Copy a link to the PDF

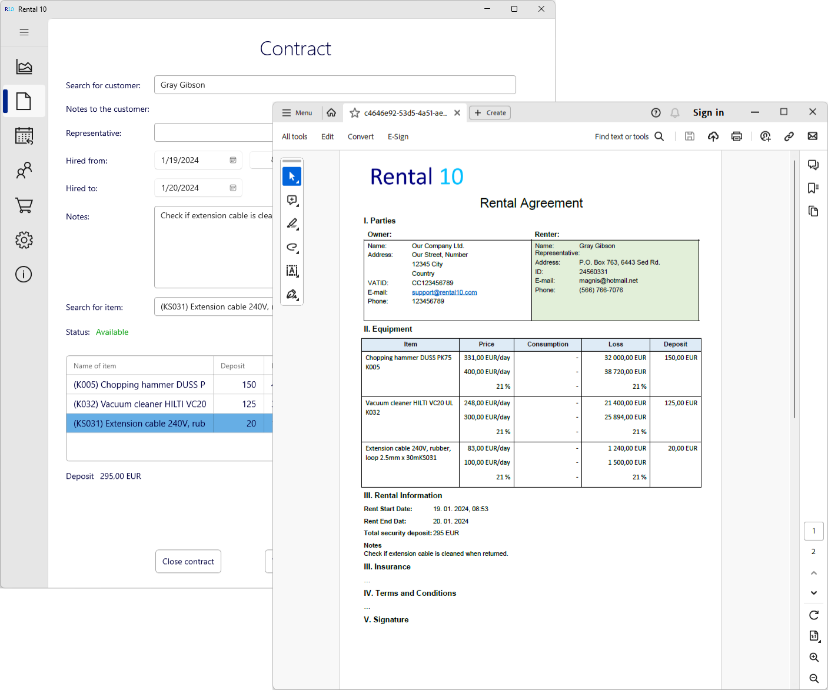point(789,136)
